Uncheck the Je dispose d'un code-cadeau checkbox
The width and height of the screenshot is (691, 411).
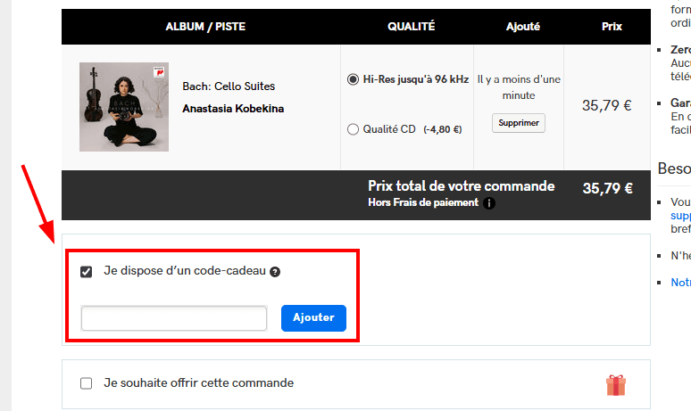coord(87,272)
